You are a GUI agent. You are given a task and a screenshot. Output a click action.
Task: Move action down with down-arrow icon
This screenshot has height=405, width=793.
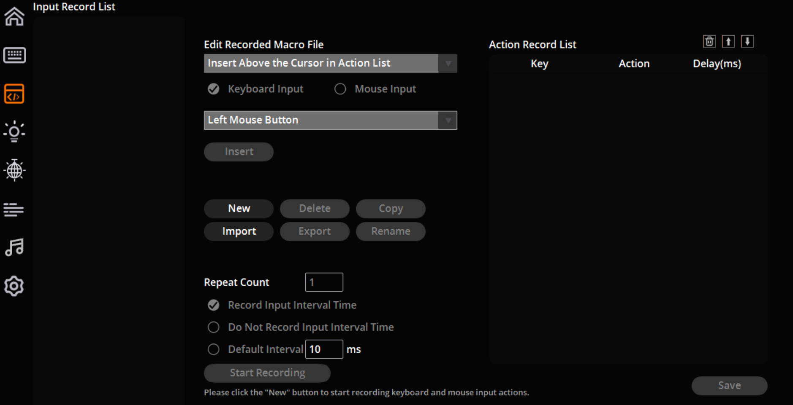(x=747, y=41)
